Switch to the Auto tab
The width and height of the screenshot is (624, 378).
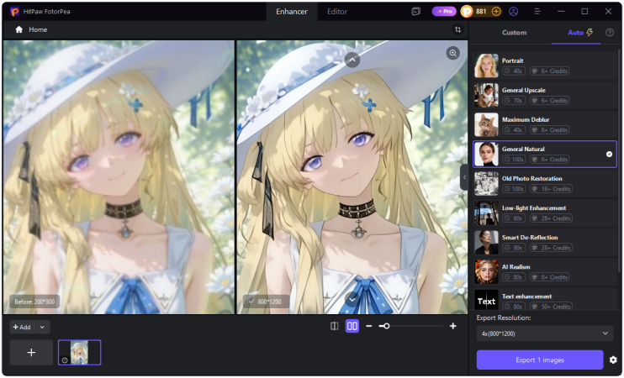[575, 33]
